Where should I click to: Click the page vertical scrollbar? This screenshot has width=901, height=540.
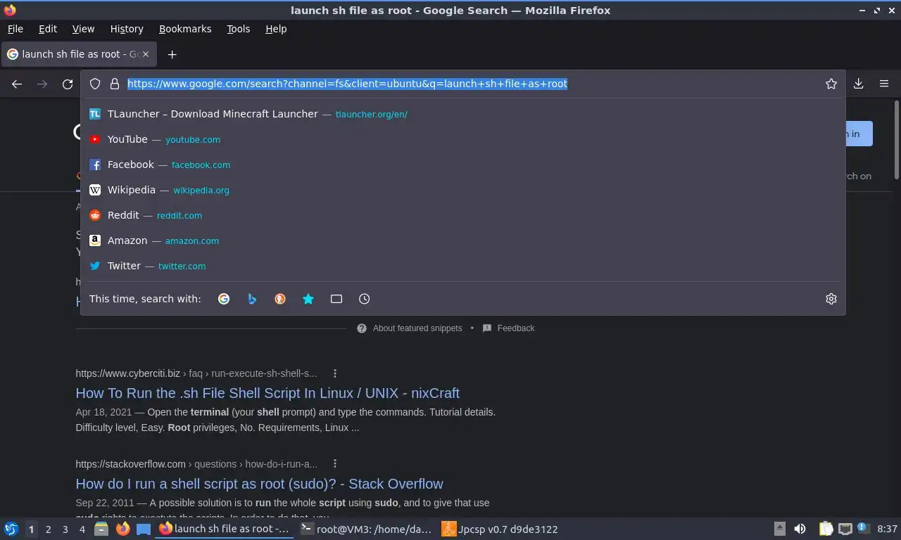pyautogui.click(x=896, y=141)
